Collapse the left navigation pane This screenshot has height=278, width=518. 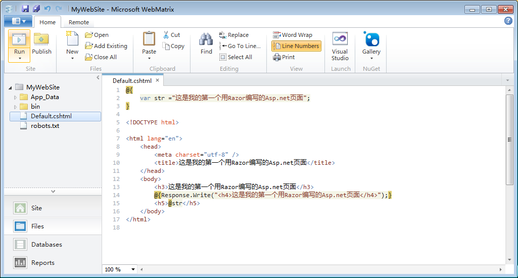click(x=98, y=77)
